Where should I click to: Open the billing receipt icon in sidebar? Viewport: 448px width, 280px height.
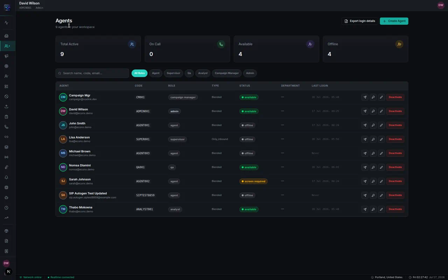(6, 251)
